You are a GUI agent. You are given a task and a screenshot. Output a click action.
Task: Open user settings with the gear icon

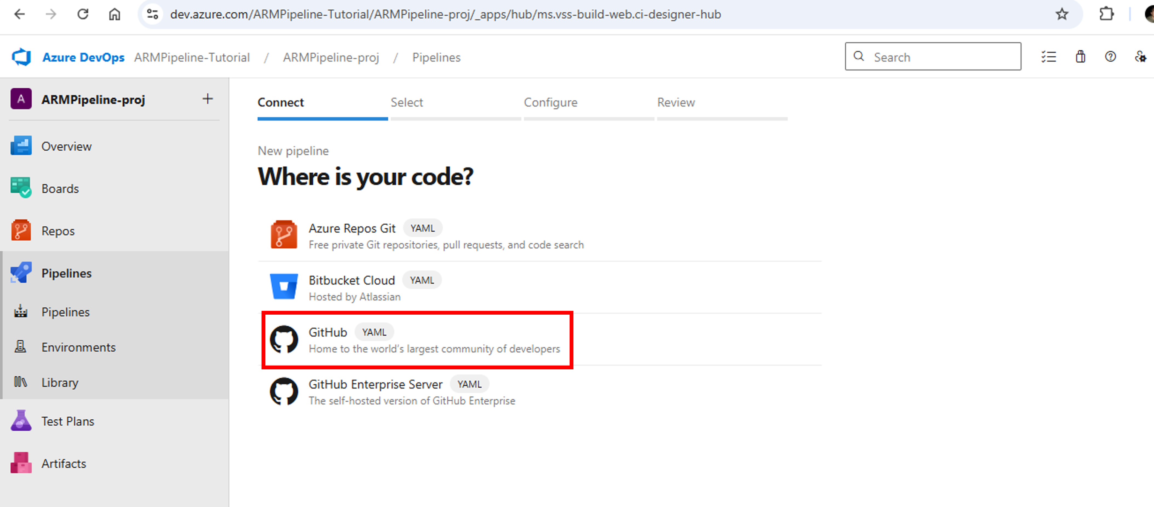point(1140,57)
